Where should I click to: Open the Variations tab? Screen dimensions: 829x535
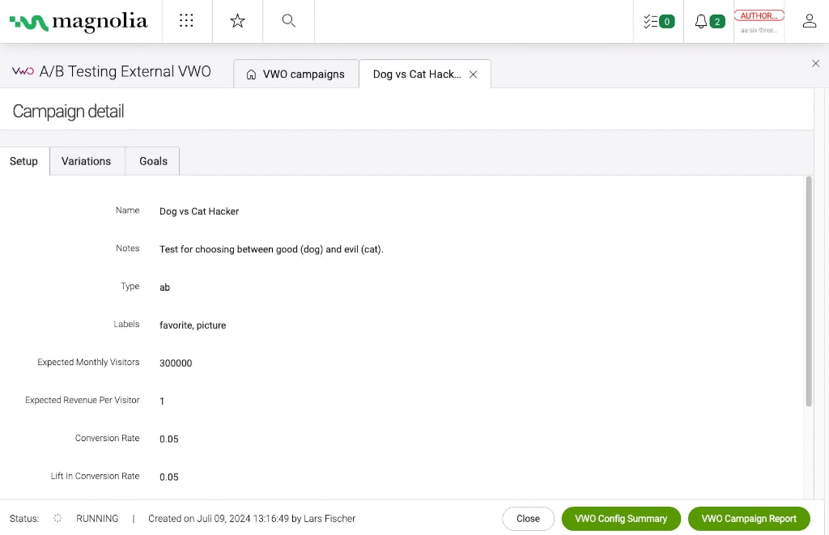click(87, 161)
